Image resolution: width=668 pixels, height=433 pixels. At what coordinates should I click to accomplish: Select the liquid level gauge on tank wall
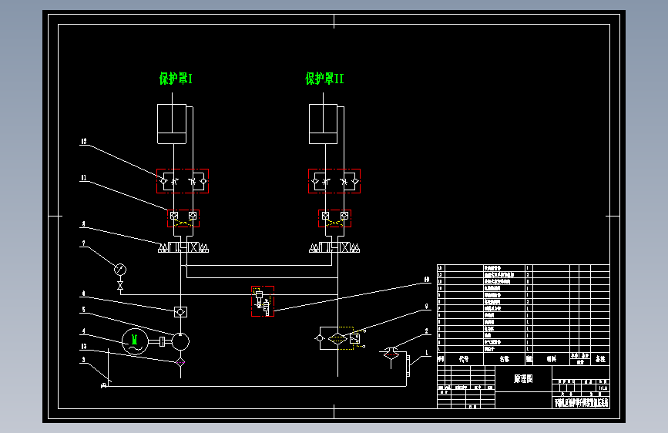[x=408, y=366]
